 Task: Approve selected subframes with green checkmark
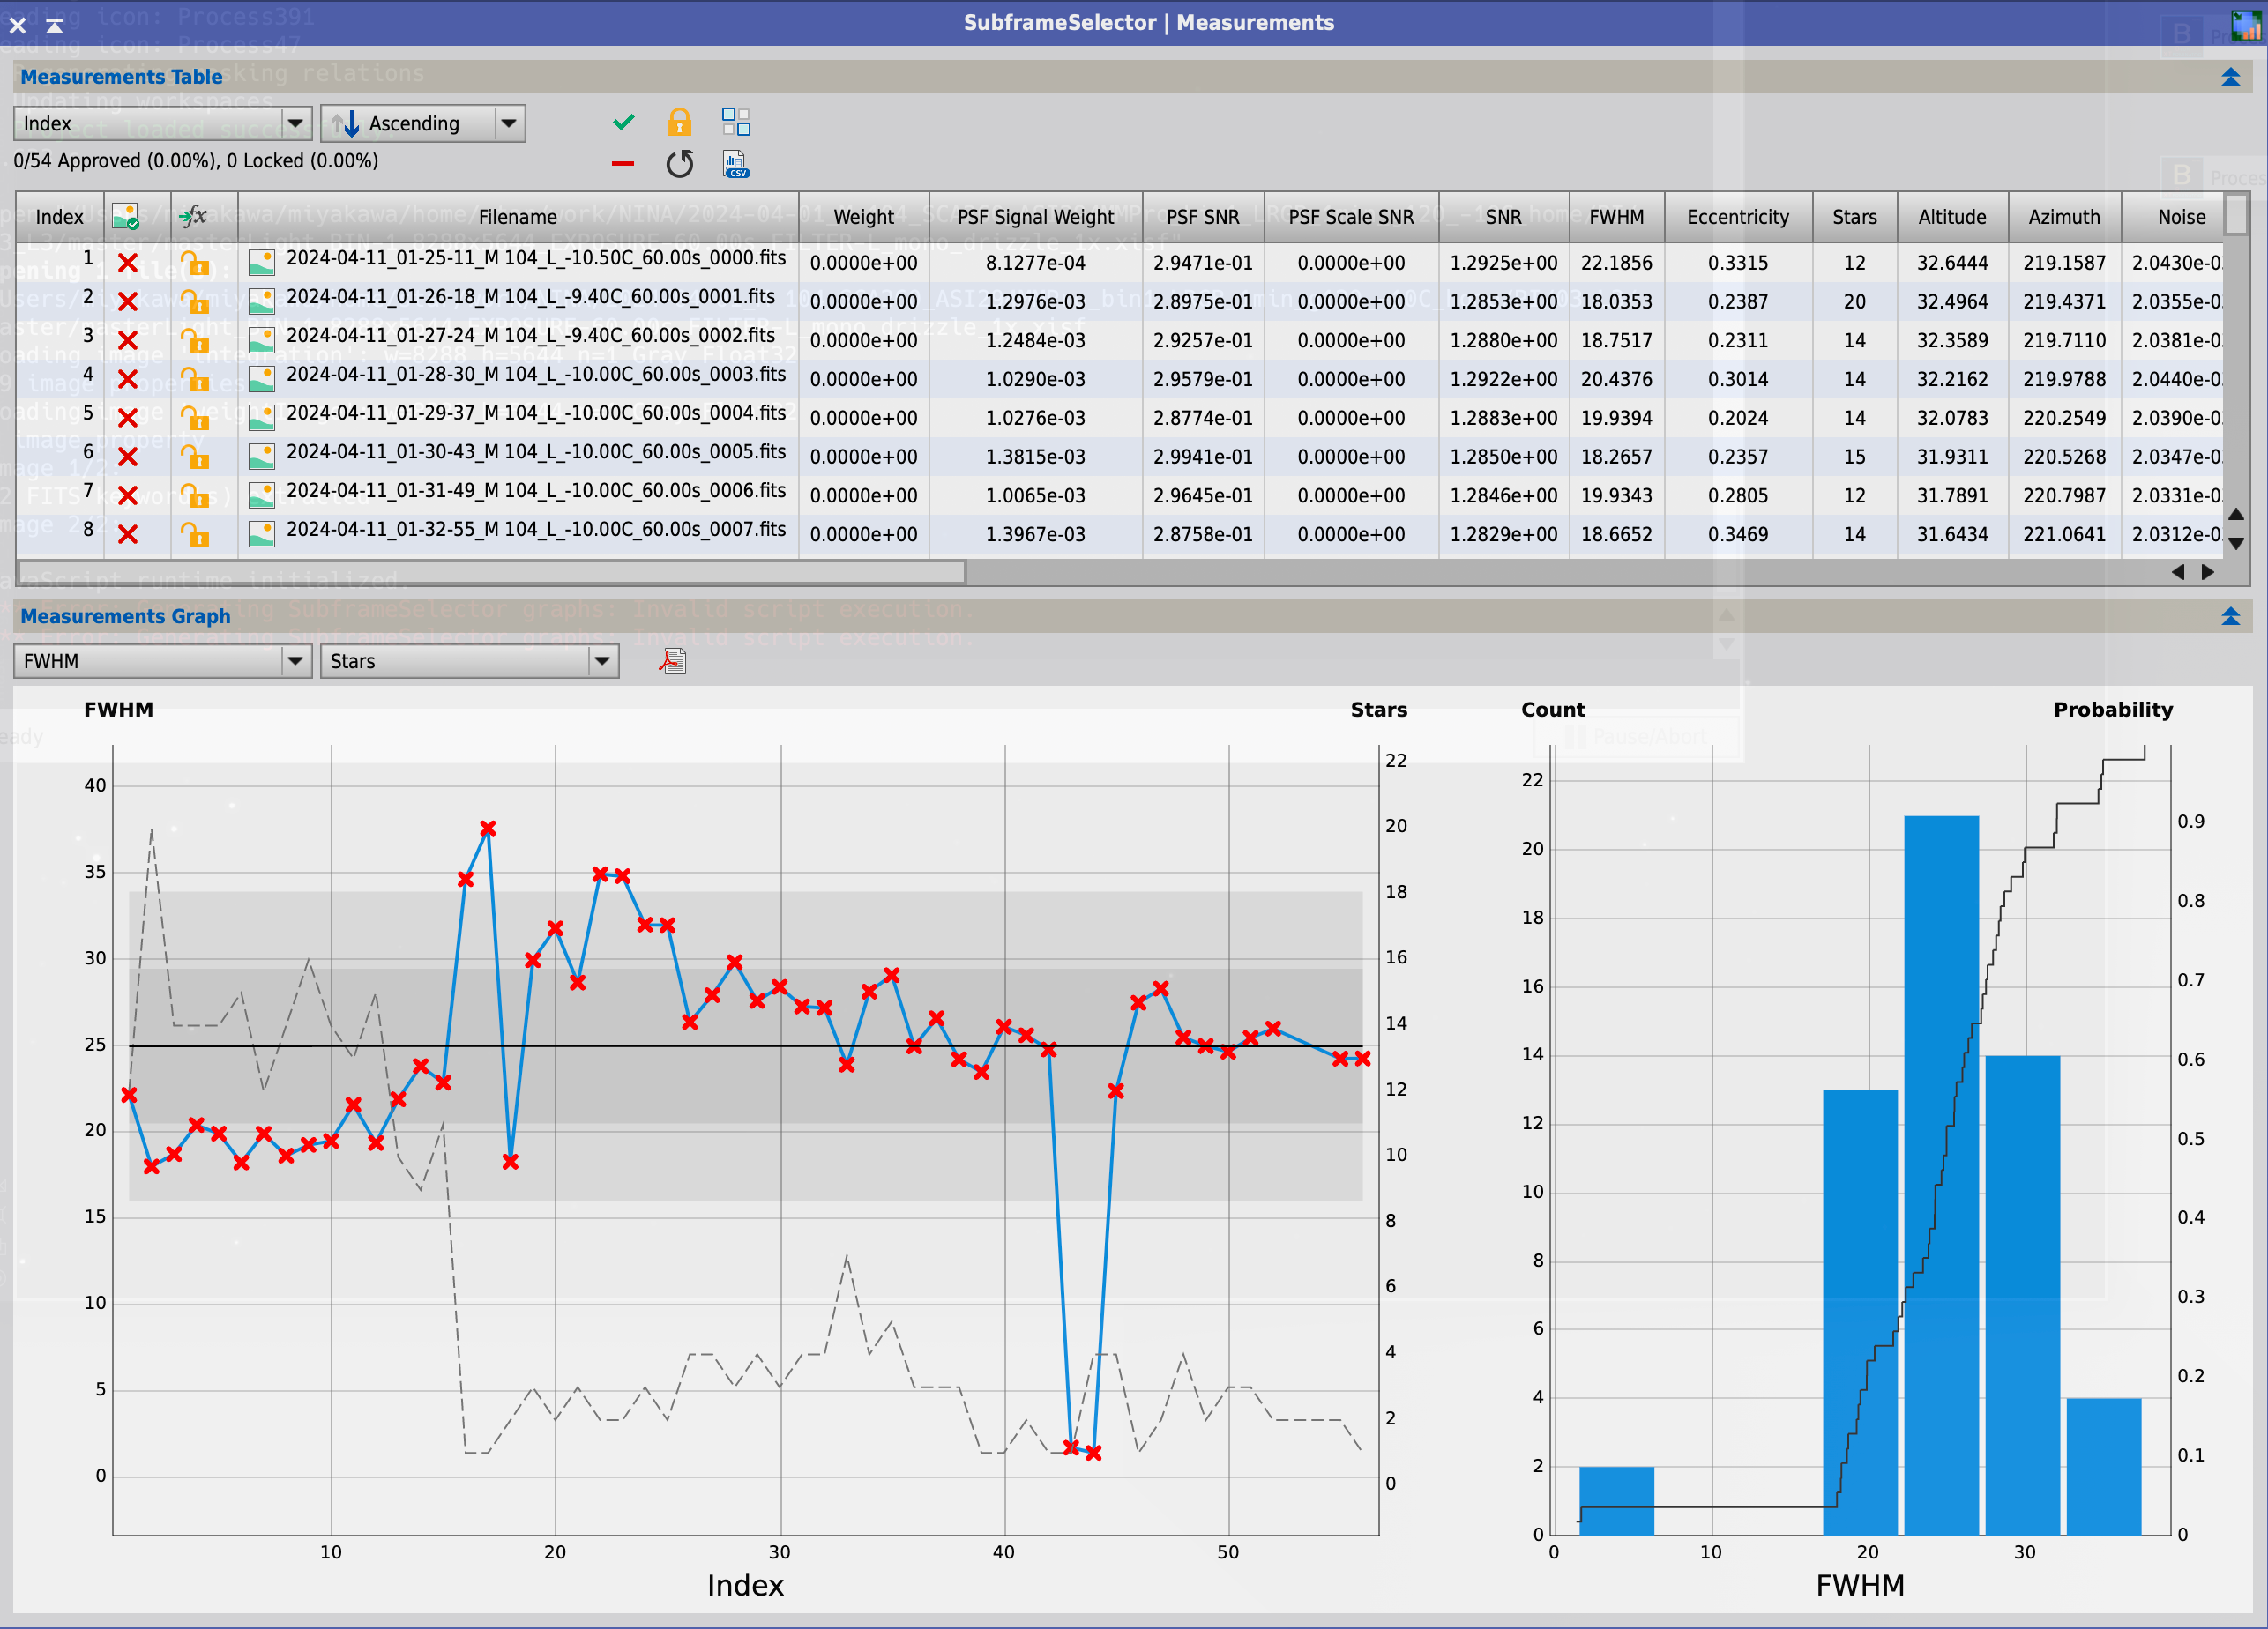coord(623,122)
